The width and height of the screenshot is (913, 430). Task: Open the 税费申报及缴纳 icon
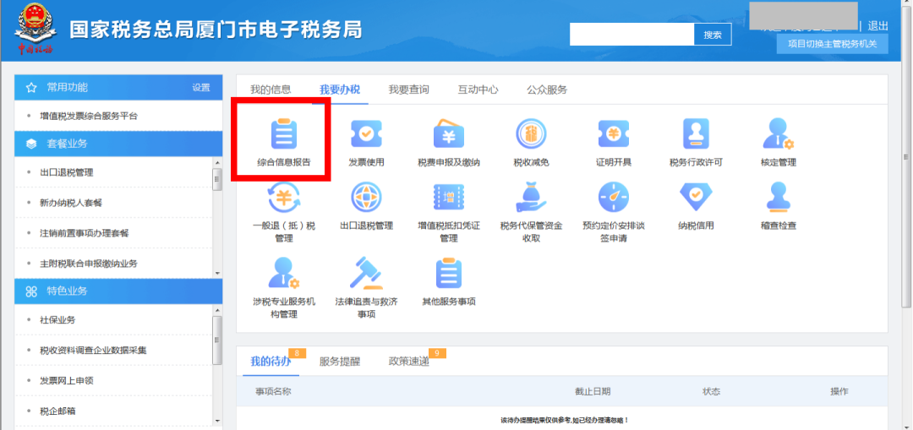click(448, 133)
